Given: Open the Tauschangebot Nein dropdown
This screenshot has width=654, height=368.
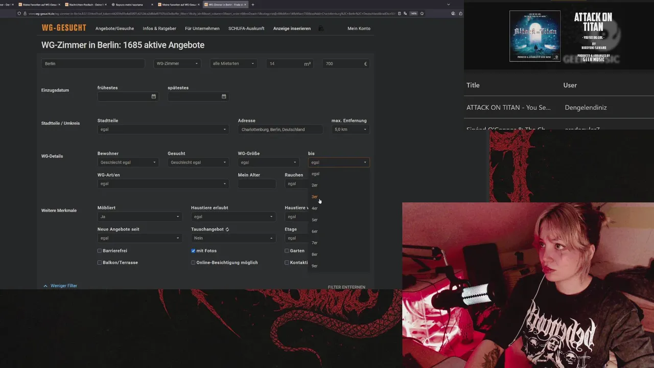Looking at the screenshot, I should tap(233, 238).
